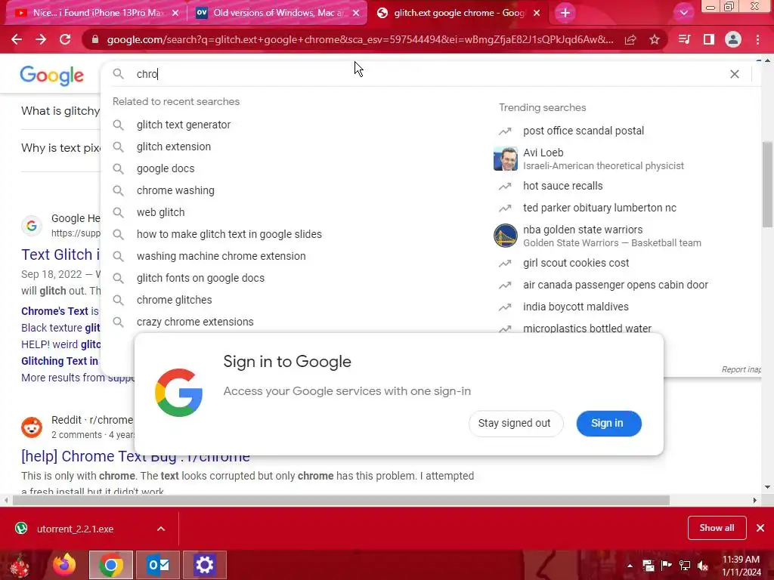Open the Text Glitch result link
The height and width of the screenshot is (580, 774).
click(x=60, y=255)
